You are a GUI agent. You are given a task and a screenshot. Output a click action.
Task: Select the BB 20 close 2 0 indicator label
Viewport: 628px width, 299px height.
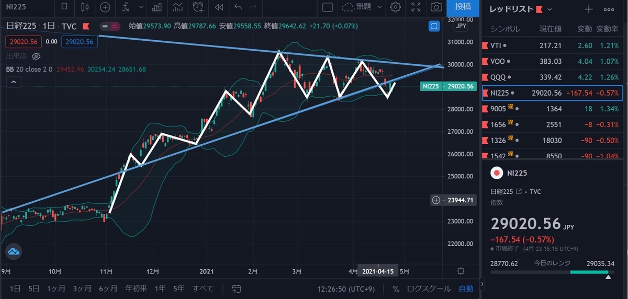pyautogui.click(x=30, y=69)
